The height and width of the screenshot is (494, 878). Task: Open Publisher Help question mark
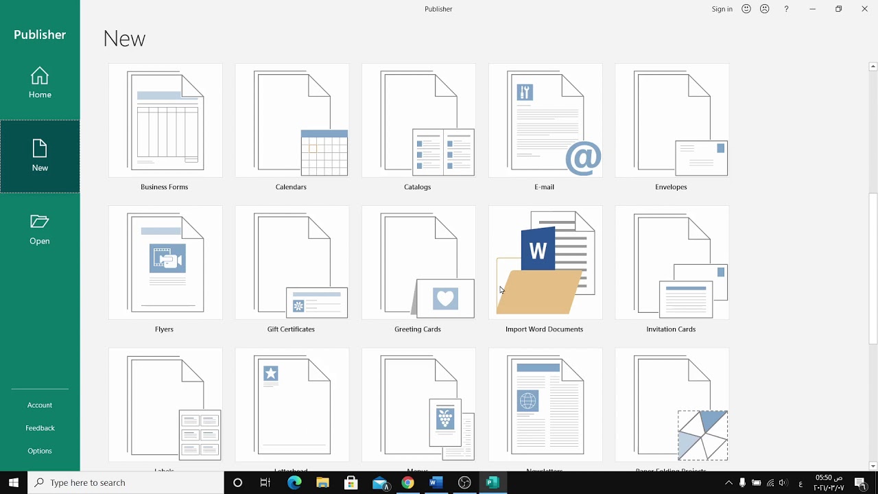tap(786, 9)
